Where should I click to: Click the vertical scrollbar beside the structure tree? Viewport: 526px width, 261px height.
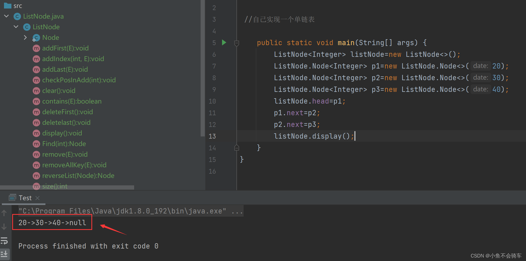coord(202,68)
